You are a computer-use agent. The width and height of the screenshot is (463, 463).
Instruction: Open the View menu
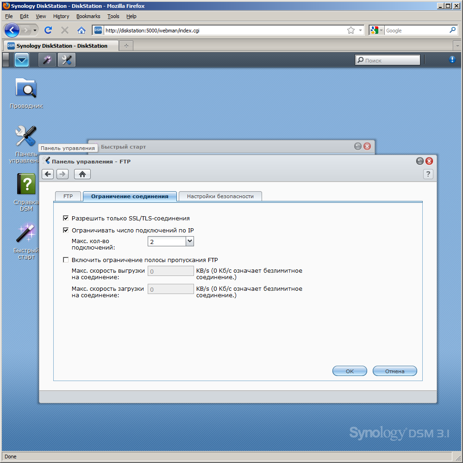[41, 16]
